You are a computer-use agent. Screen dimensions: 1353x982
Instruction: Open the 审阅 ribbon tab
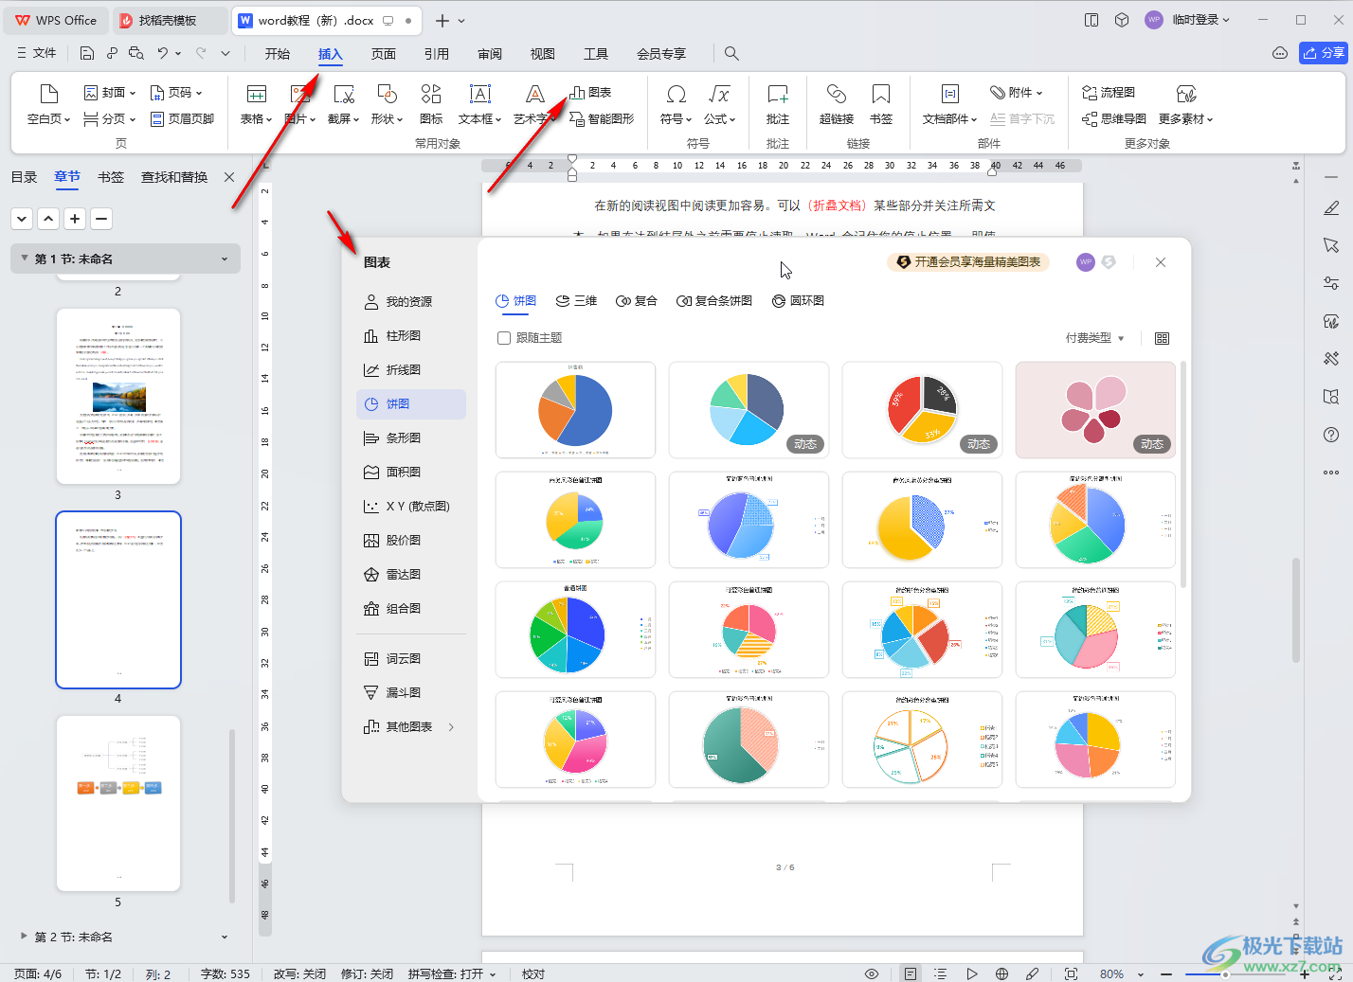[x=490, y=54]
